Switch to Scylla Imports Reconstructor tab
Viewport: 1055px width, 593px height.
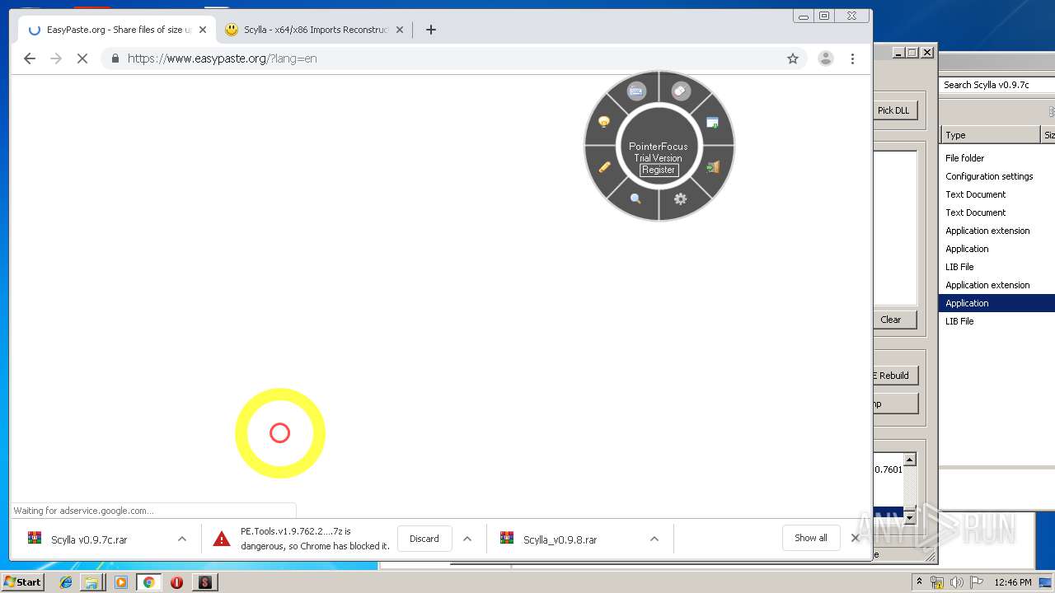pyautogui.click(x=313, y=30)
